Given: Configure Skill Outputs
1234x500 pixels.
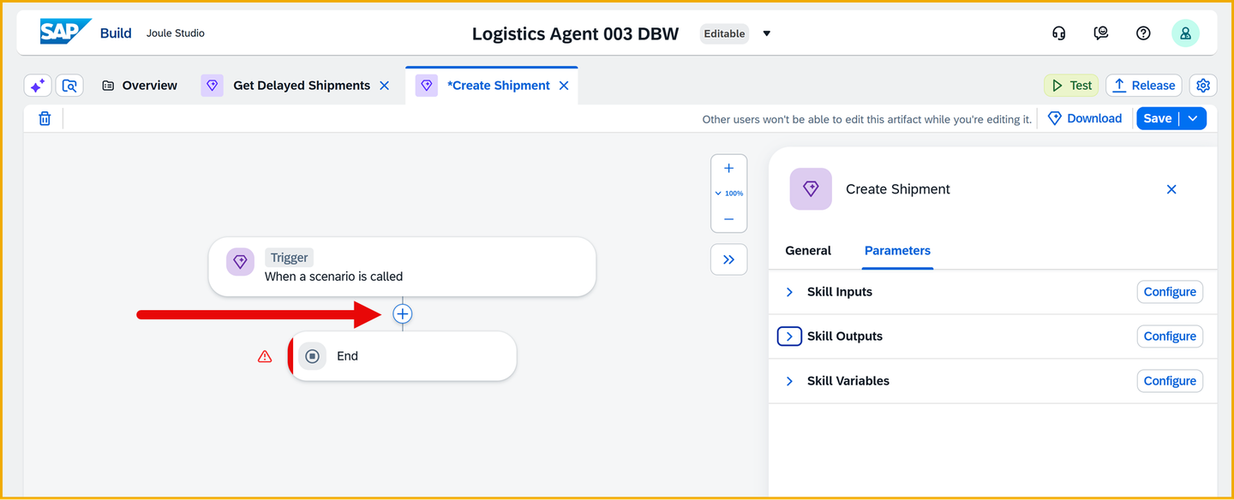Looking at the screenshot, I should (x=1170, y=336).
